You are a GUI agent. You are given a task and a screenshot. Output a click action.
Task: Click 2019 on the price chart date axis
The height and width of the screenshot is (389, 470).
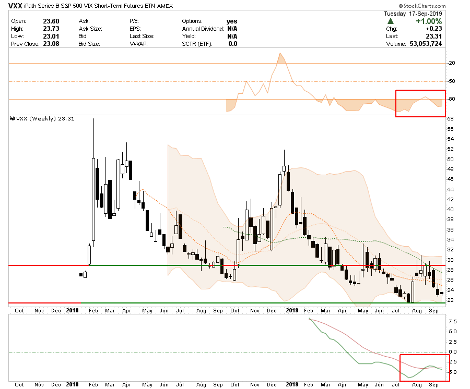[x=292, y=310]
